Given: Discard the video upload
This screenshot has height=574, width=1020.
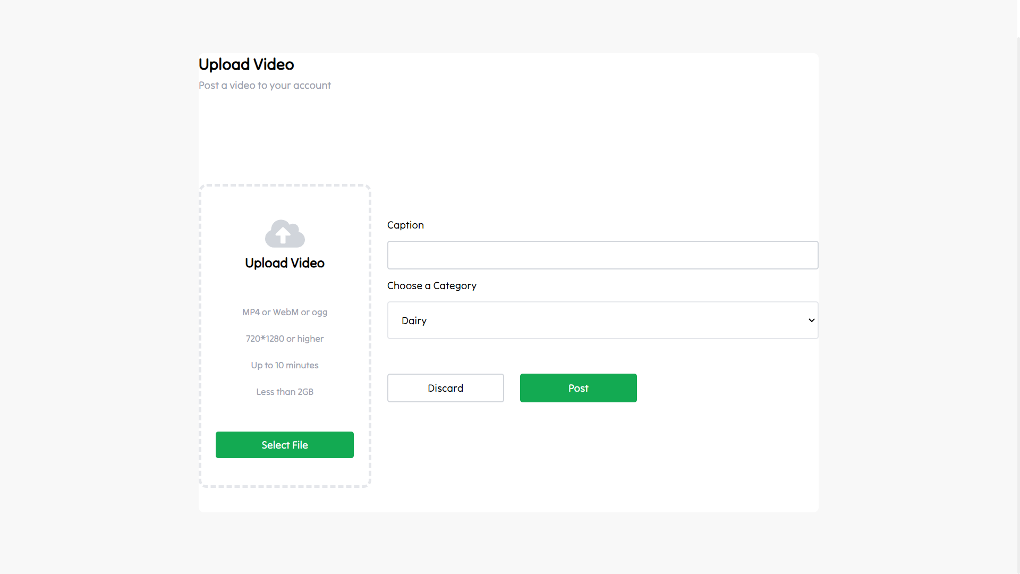Looking at the screenshot, I should point(445,388).
